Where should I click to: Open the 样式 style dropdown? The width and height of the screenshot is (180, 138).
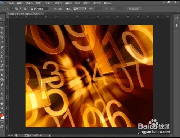(x=80, y=9)
